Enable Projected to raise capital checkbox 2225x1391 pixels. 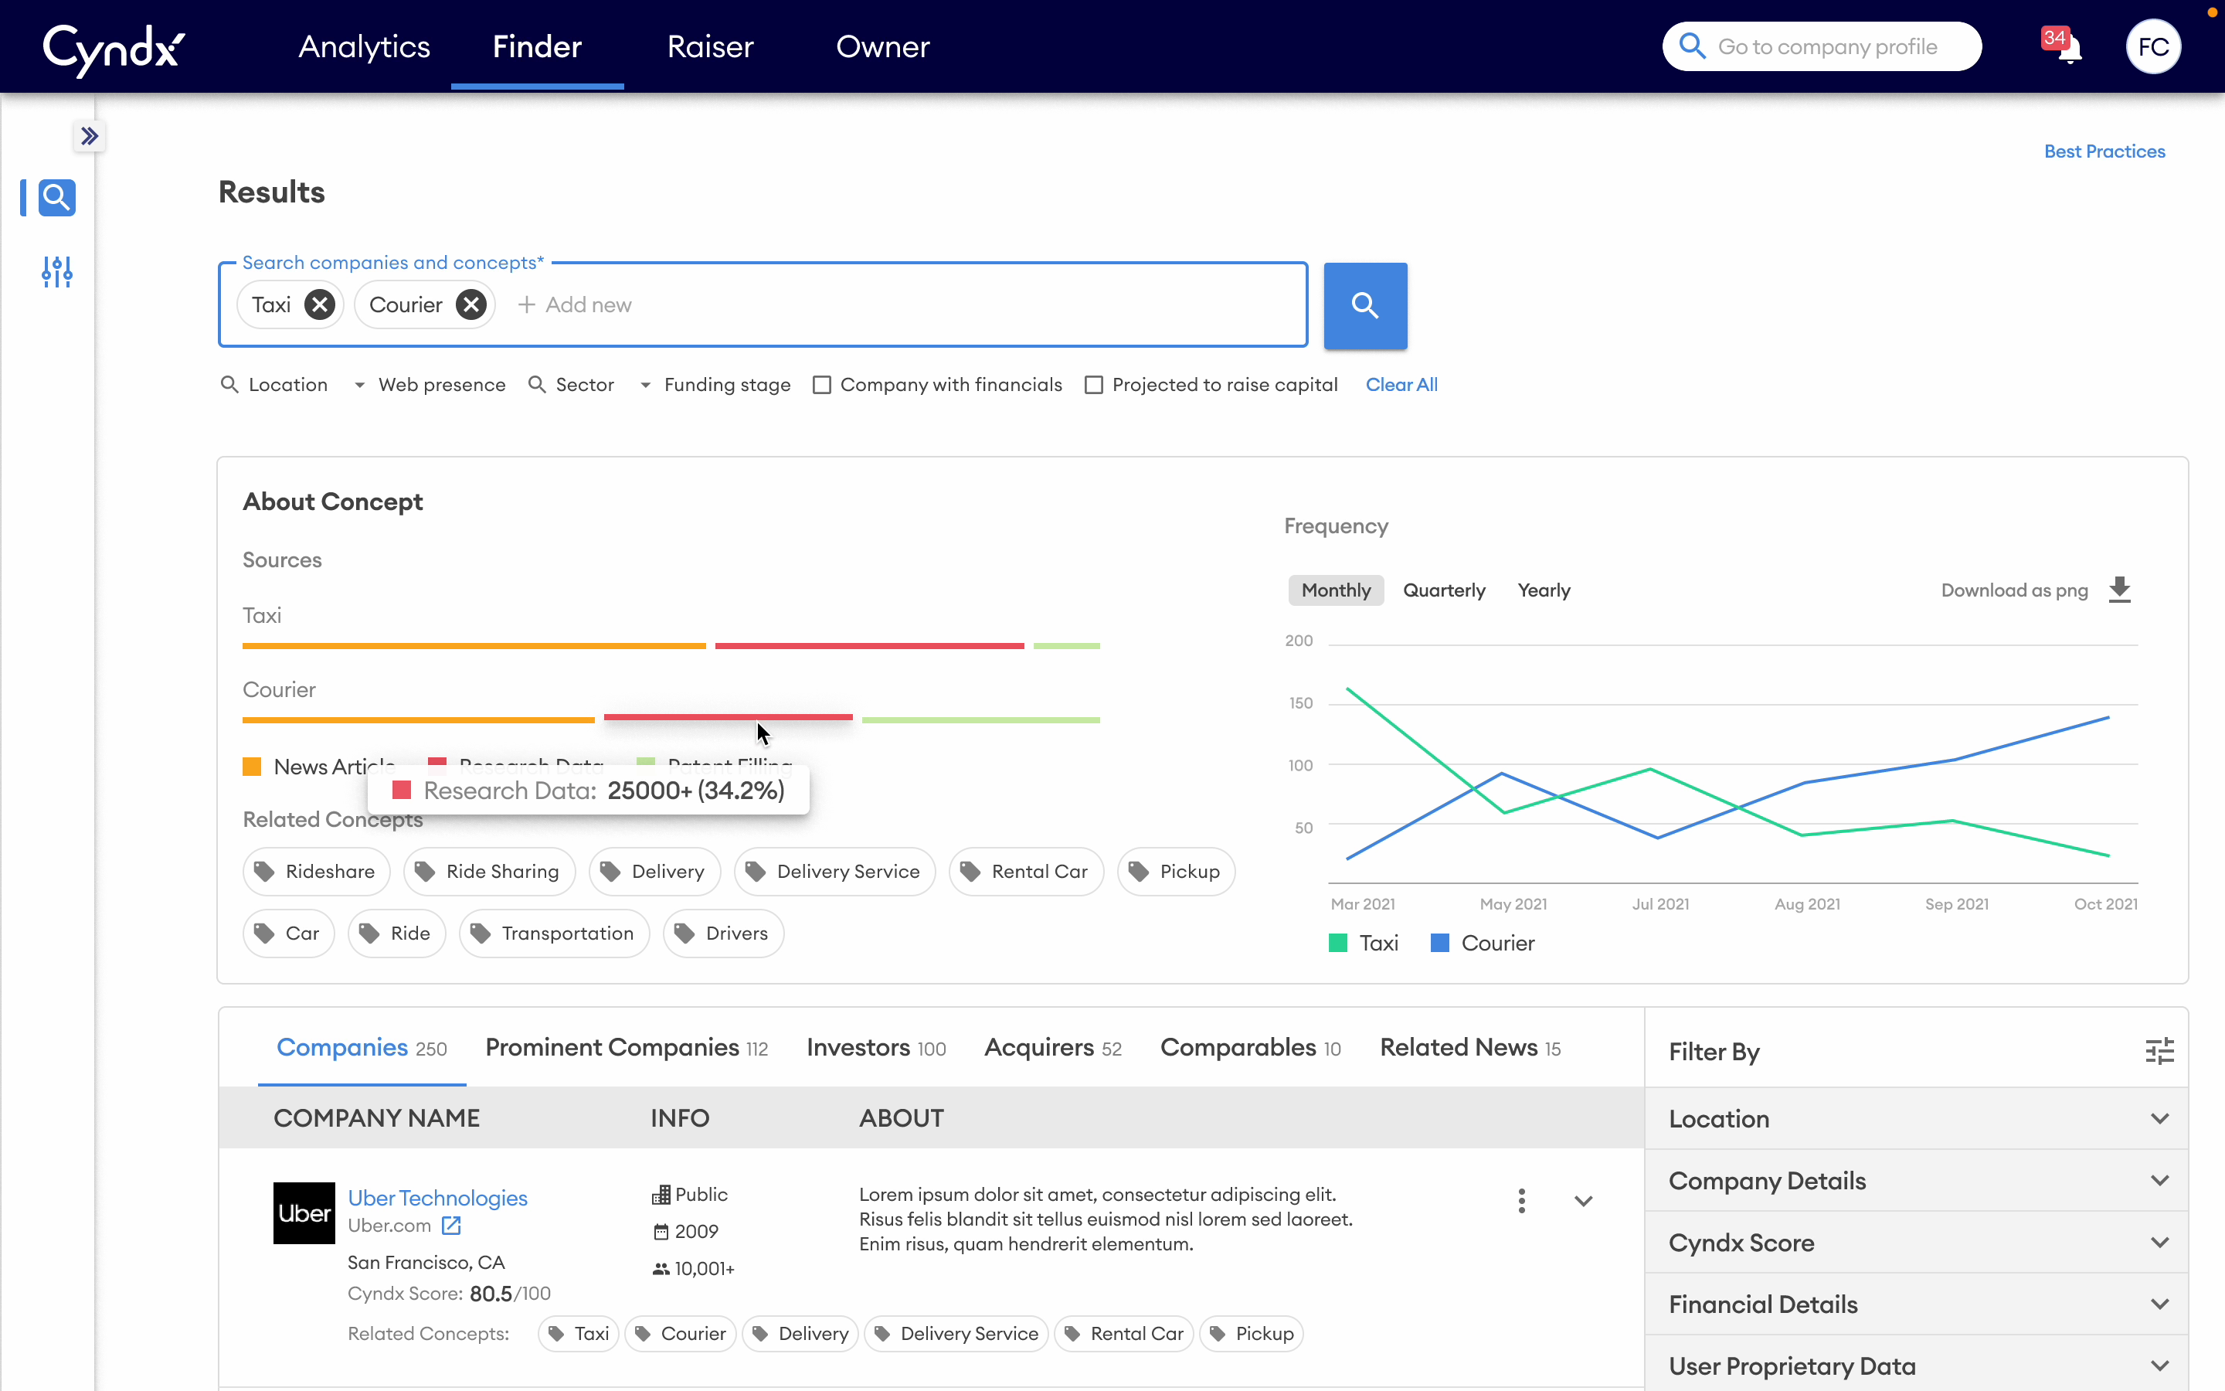[x=1093, y=385]
